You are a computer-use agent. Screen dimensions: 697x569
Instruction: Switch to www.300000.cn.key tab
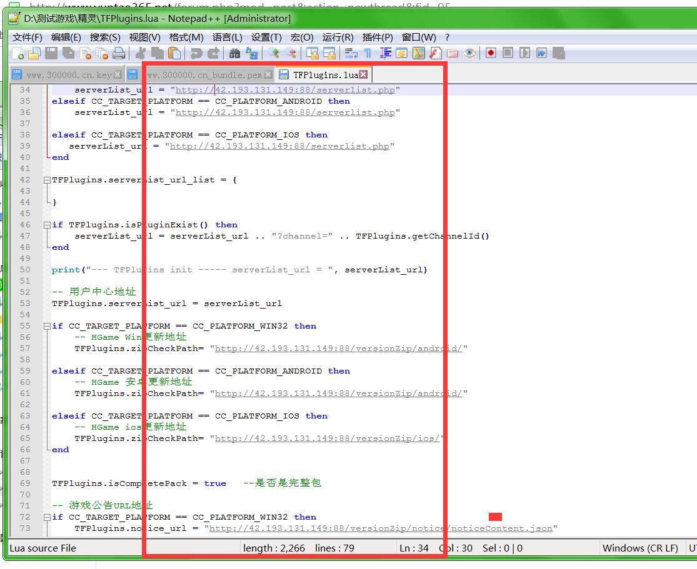[68, 75]
